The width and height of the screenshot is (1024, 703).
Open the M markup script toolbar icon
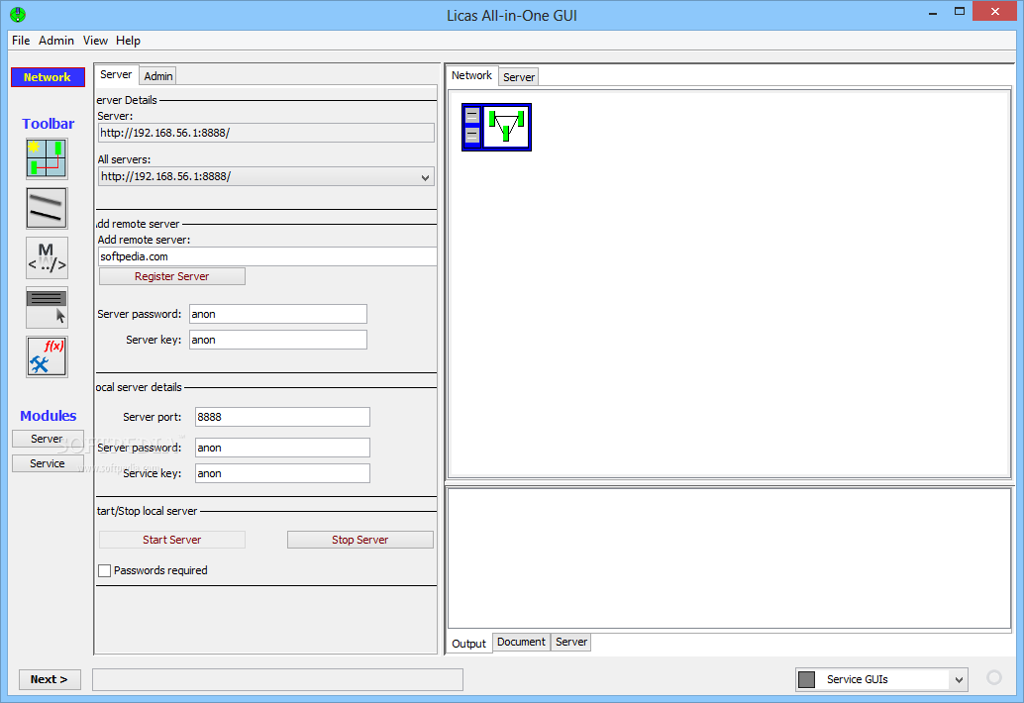pos(47,257)
